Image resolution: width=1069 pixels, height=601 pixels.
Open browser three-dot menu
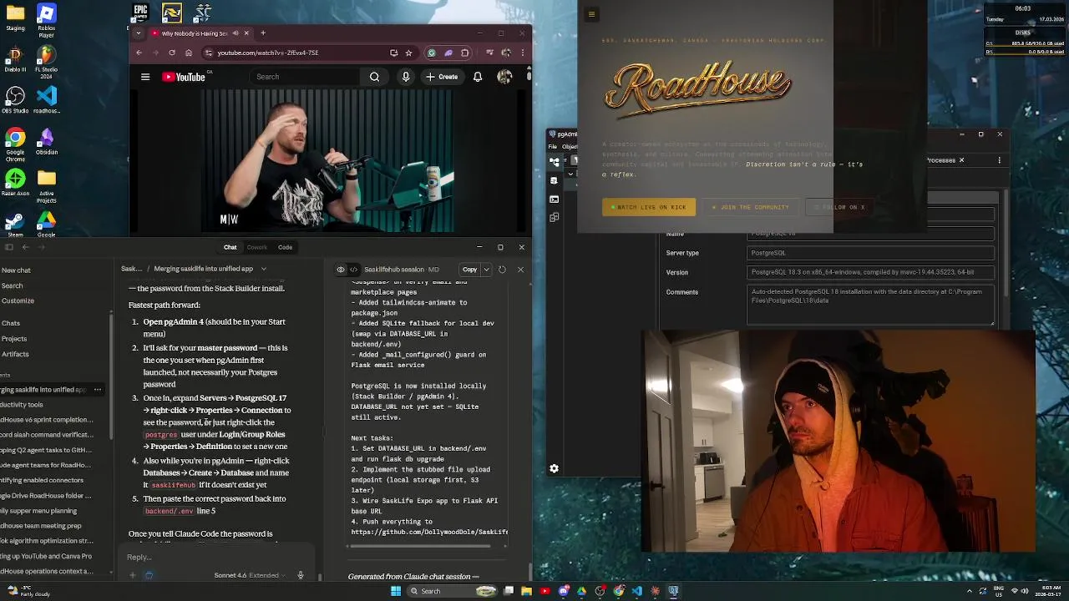coord(522,53)
